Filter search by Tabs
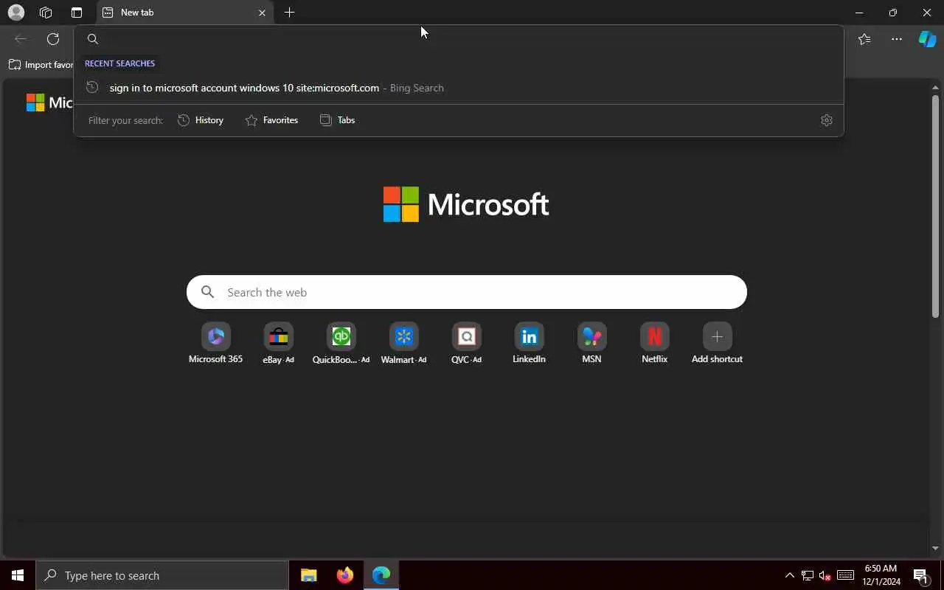 [338, 120]
